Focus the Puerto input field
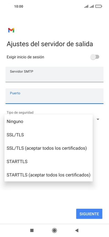109x237 pixels. (x=54, y=96)
